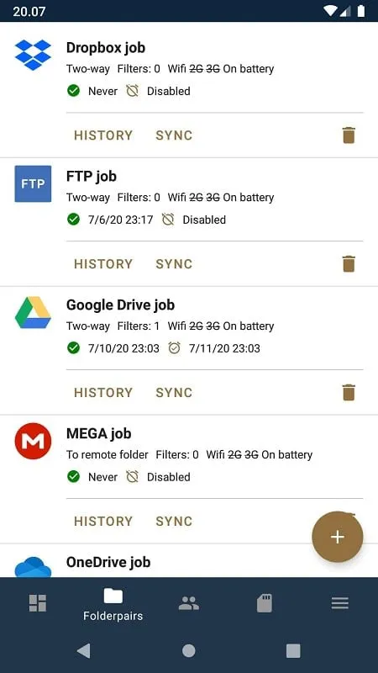Tap the trash icon for Google Drive job
This screenshot has height=673, width=378.
(349, 392)
